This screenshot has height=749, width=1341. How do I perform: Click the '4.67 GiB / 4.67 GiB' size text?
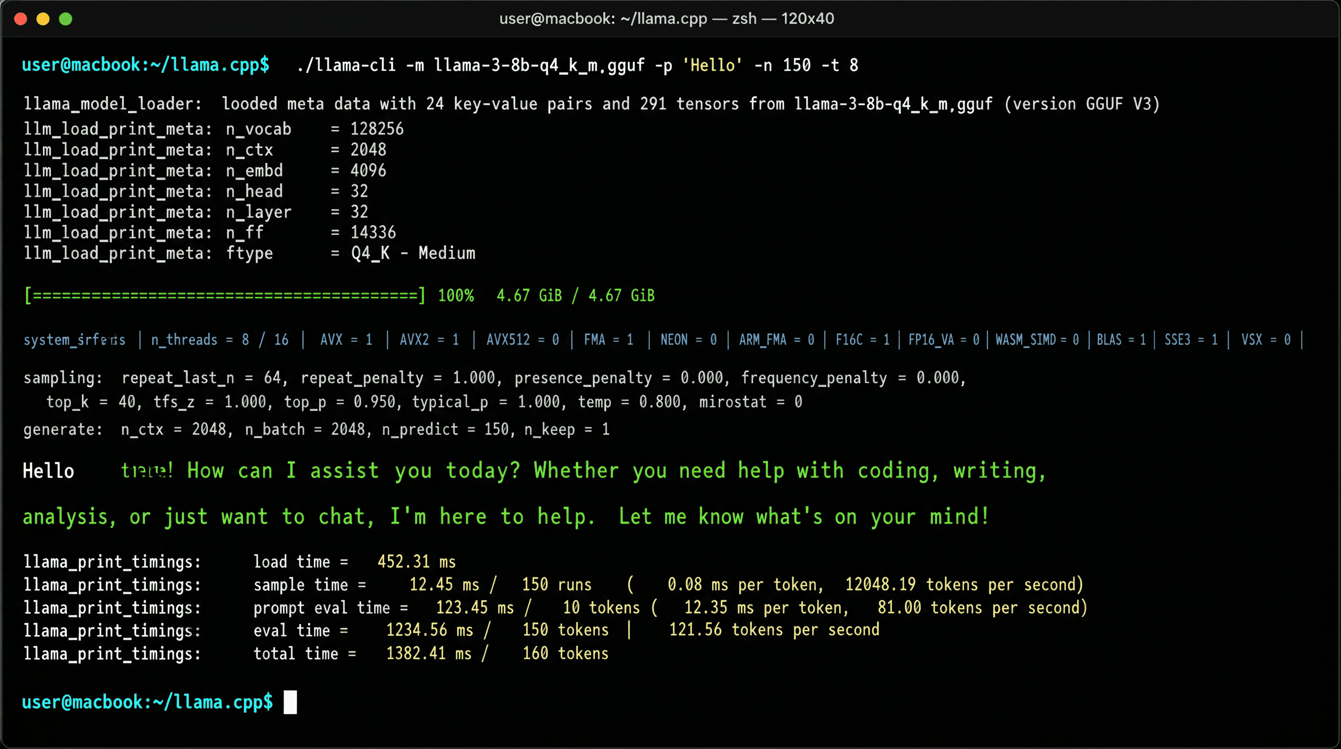[x=576, y=296]
